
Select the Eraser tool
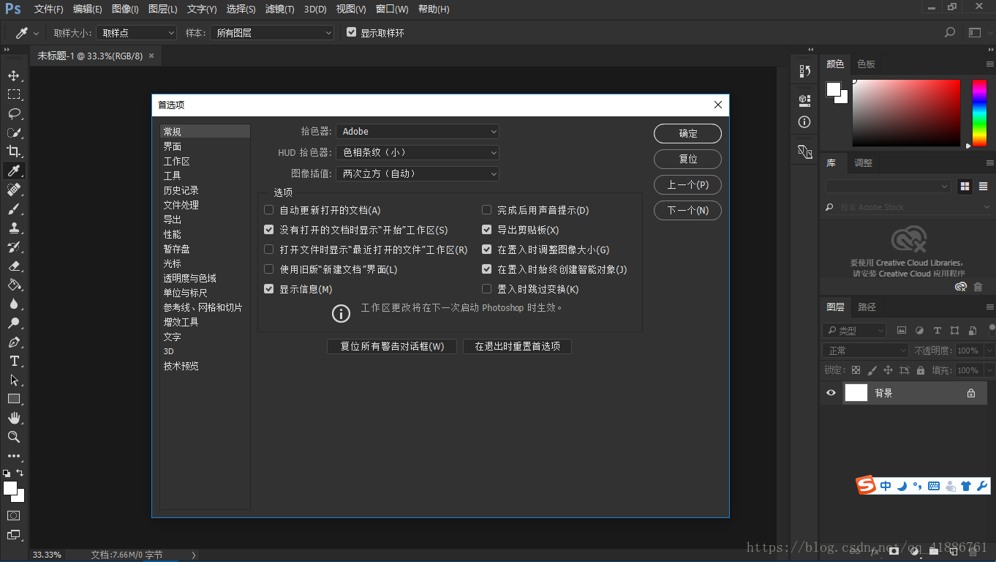tap(14, 266)
